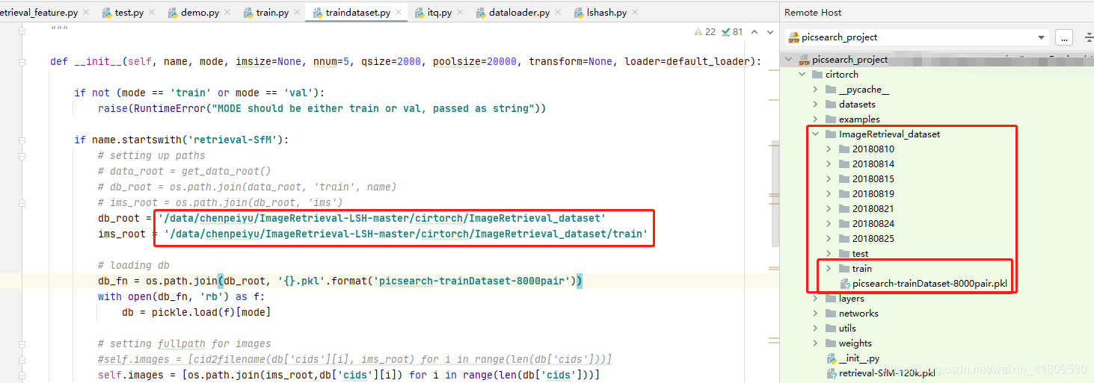Click the ImageRetrieval_dataset folder icon

click(831, 134)
